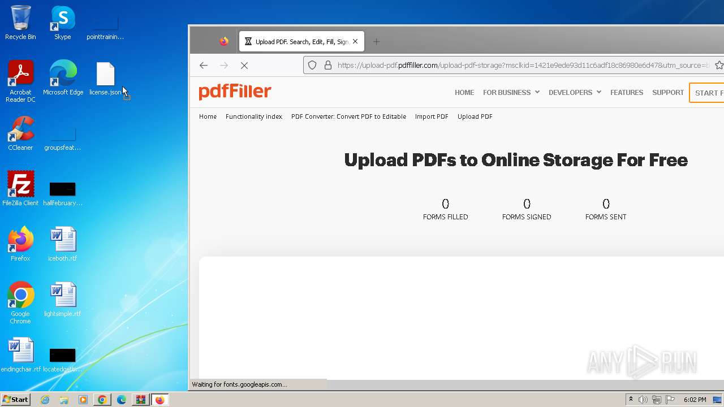Open FileZilla Client desktop shortcut

20,189
